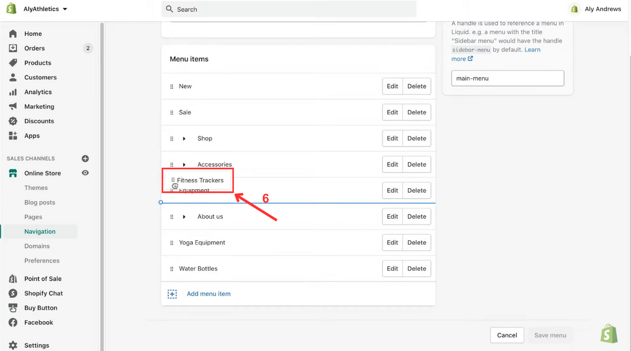The width and height of the screenshot is (631, 351).
Task: Click the Orders badge showing 2
Action: click(x=88, y=48)
